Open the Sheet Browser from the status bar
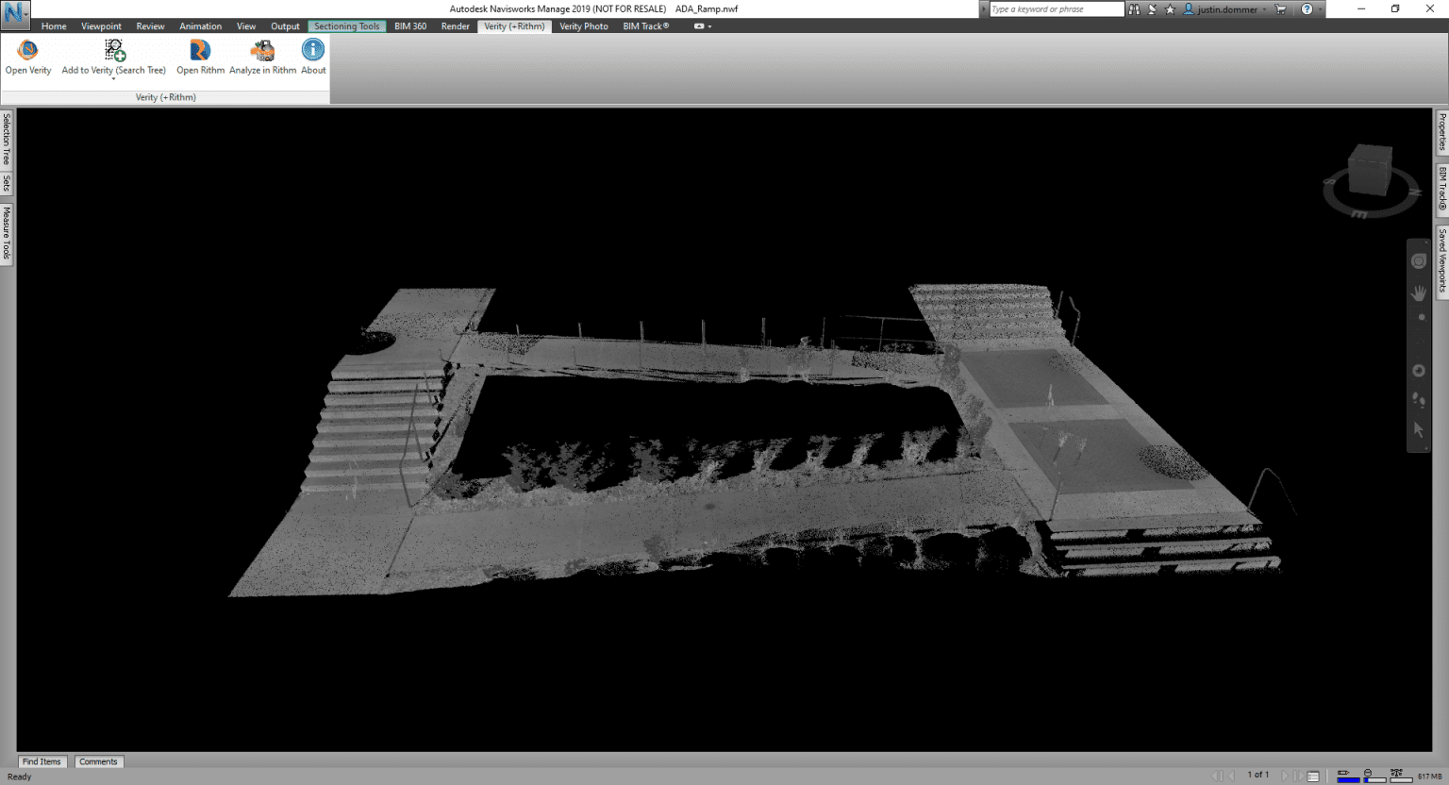 pos(1313,775)
